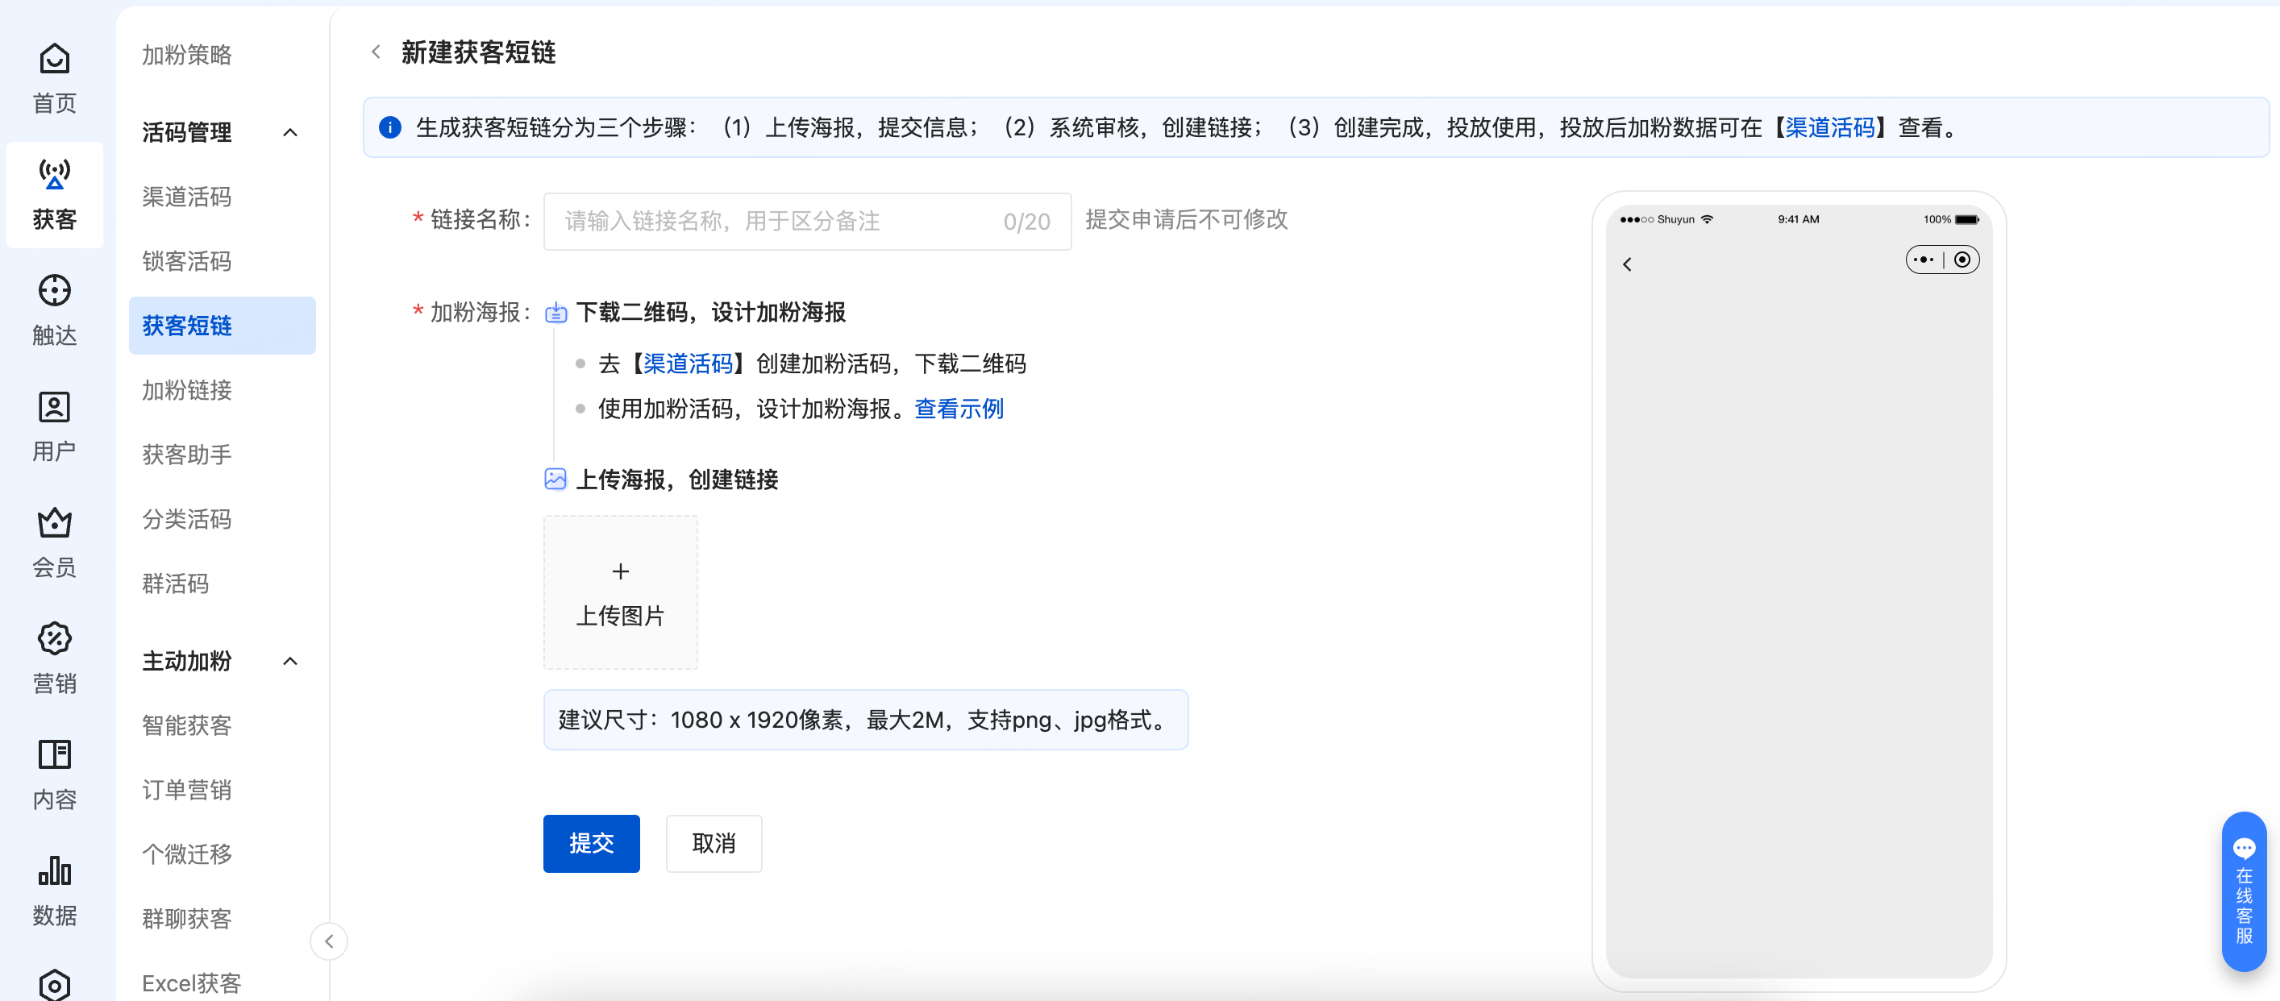Open the 数据 bar chart icon
The width and height of the screenshot is (2280, 1001).
54,871
